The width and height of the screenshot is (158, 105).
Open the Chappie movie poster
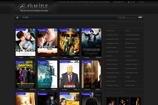click(47, 74)
